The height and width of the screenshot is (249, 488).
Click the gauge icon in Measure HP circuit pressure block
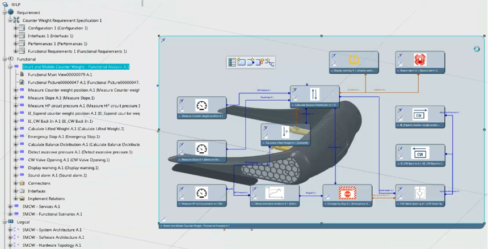[x=202, y=193]
